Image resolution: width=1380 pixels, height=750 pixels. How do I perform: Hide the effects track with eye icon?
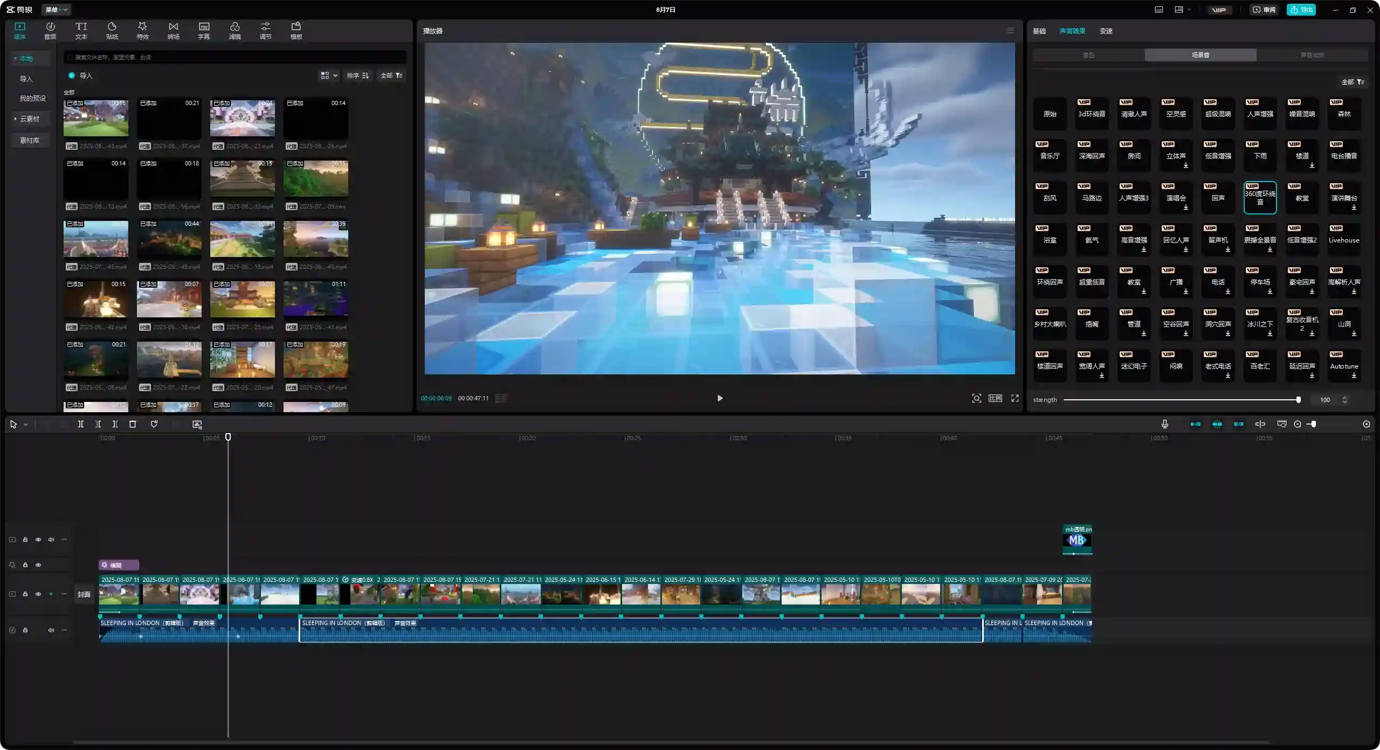(x=38, y=565)
